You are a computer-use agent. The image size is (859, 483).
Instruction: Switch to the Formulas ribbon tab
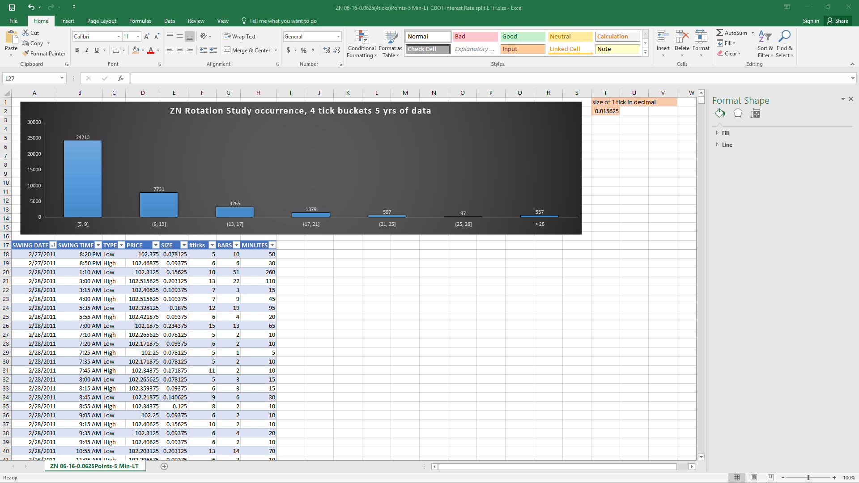pyautogui.click(x=140, y=21)
